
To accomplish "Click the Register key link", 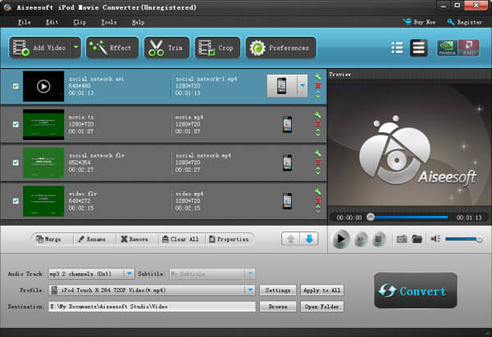I will click(x=464, y=22).
